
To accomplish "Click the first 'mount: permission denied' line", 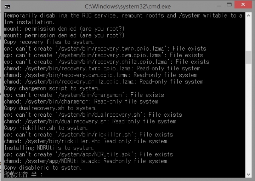I will click(x=64, y=29).
